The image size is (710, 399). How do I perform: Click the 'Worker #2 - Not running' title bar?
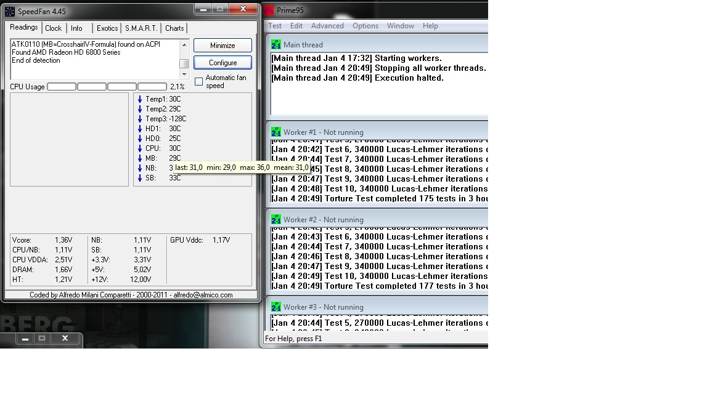(x=378, y=219)
